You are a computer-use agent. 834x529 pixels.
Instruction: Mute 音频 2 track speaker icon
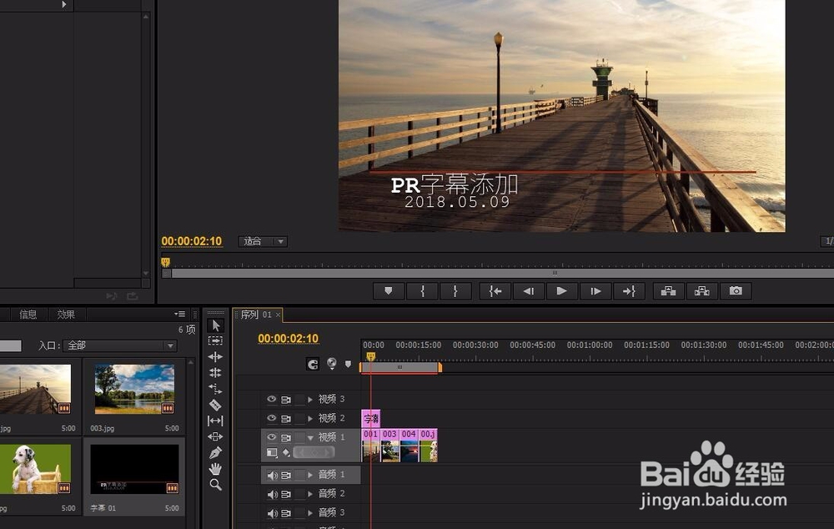(x=273, y=495)
